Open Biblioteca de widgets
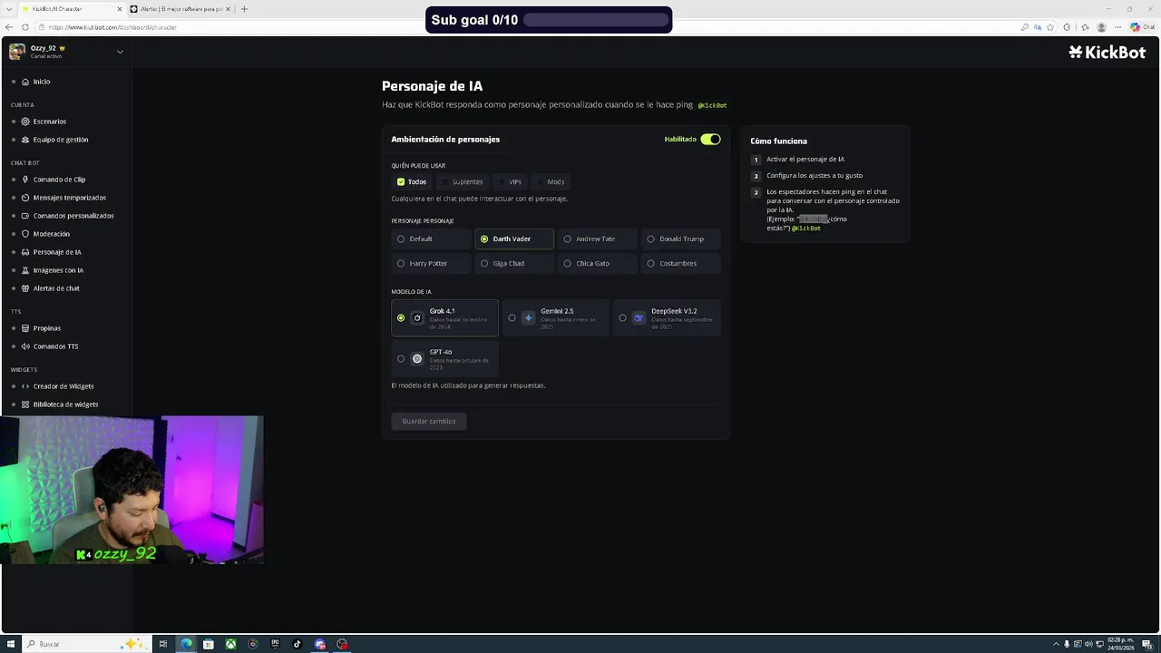Viewport: 1161px width, 653px height. (64, 404)
